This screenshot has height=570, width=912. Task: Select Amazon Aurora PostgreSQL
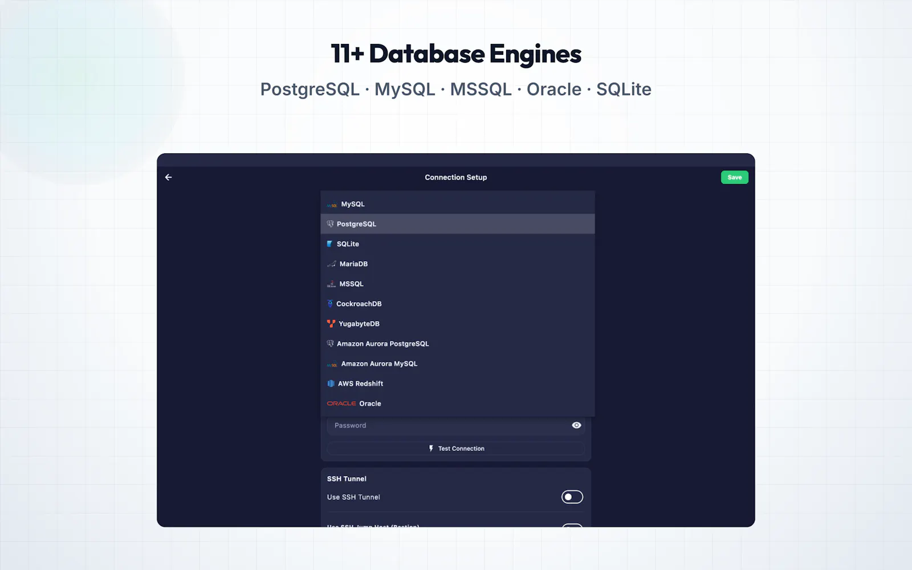coord(457,344)
